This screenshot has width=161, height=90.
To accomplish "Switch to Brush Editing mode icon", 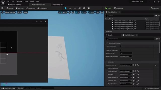I will click(89, 8).
